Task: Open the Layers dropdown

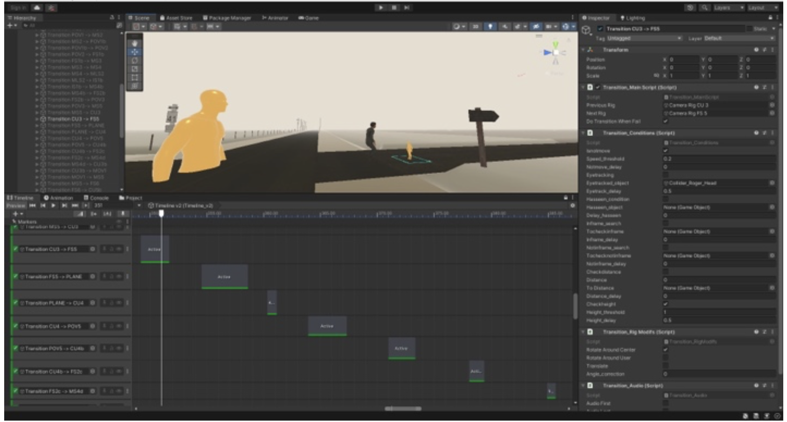Action: tap(729, 8)
